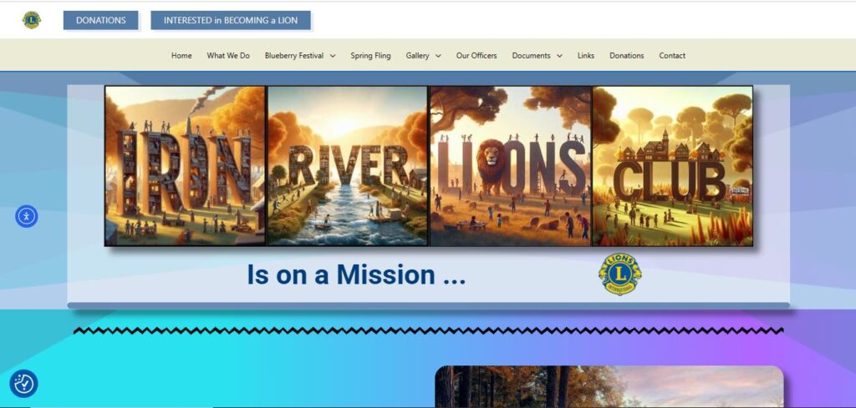
Task: Go to the Home page
Action: (x=181, y=56)
